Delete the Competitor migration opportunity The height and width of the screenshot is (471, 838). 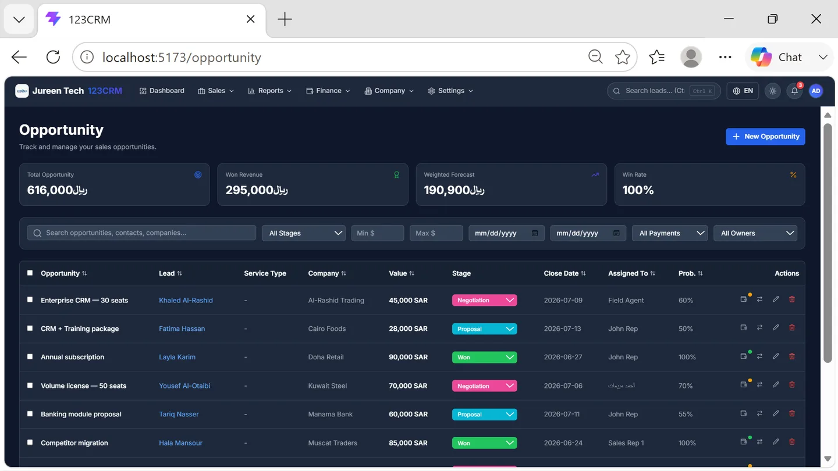click(792, 442)
